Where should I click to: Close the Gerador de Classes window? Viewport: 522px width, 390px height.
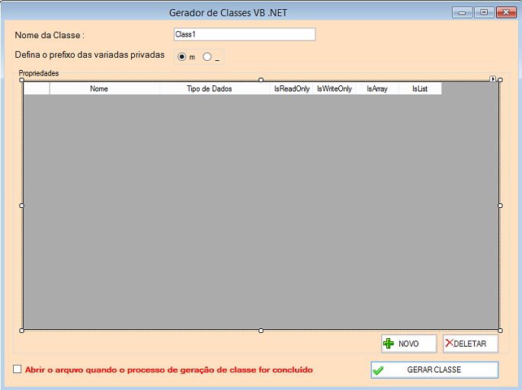(x=506, y=12)
